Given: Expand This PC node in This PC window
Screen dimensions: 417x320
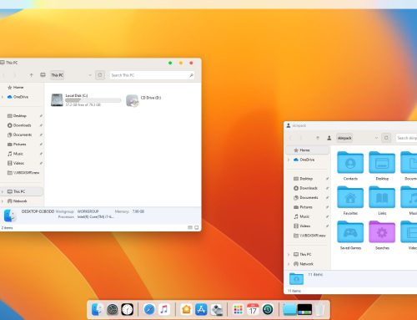Looking at the screenshot, I should [x=3, y=191].
